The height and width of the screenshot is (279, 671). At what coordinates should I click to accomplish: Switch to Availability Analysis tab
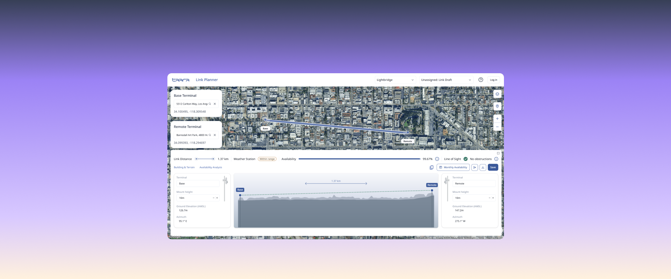tap(211, 167)
